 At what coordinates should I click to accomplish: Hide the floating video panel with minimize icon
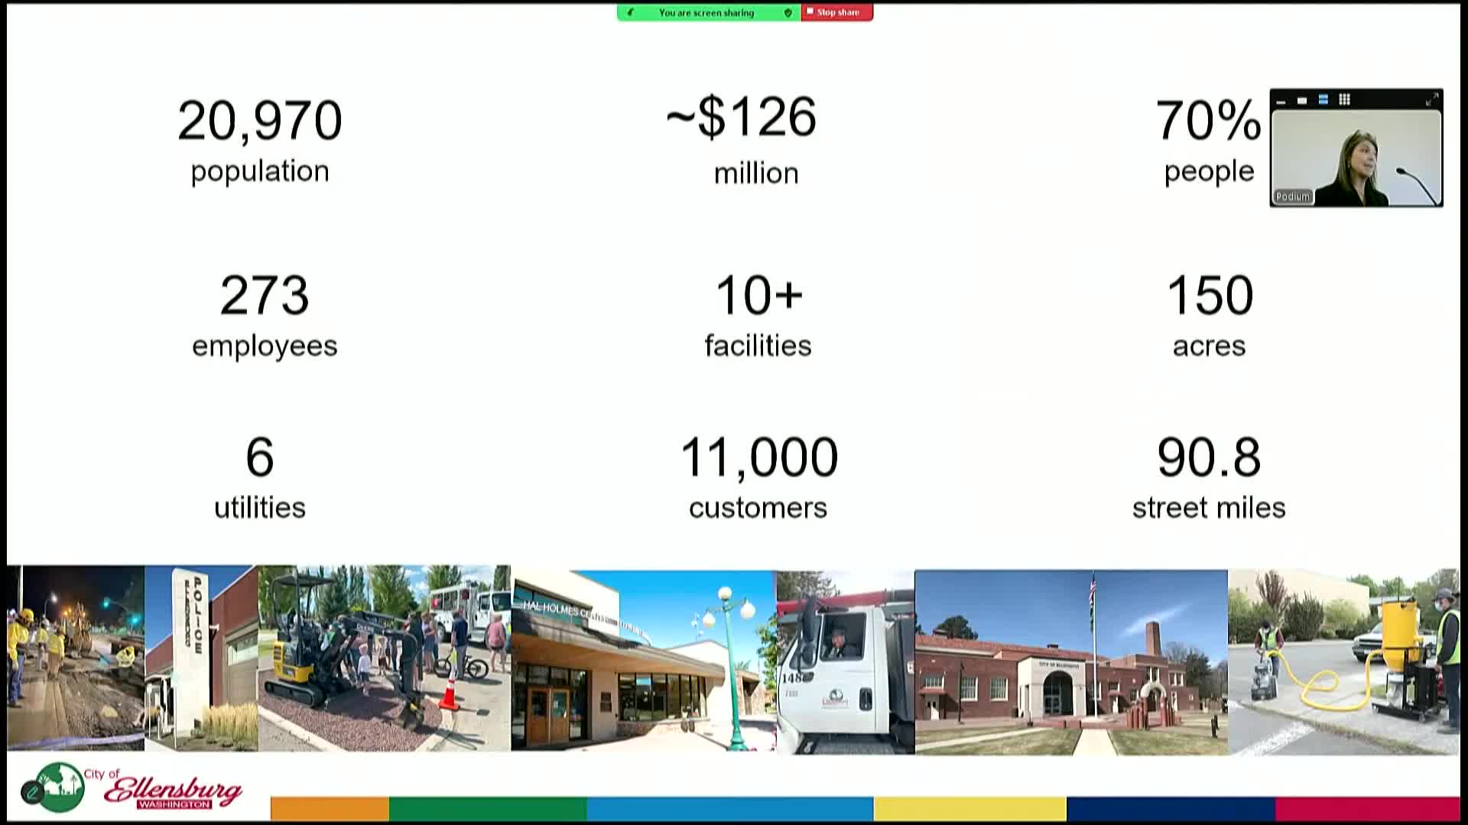tap(1281, 100)
